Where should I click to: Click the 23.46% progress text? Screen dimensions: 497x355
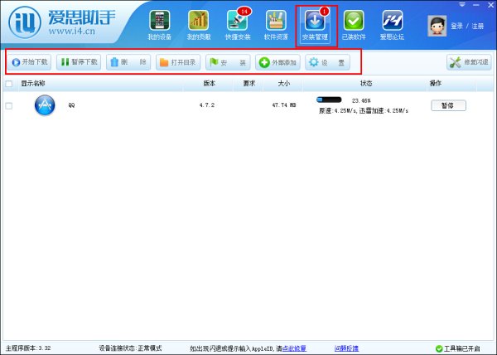coord(361,100)
